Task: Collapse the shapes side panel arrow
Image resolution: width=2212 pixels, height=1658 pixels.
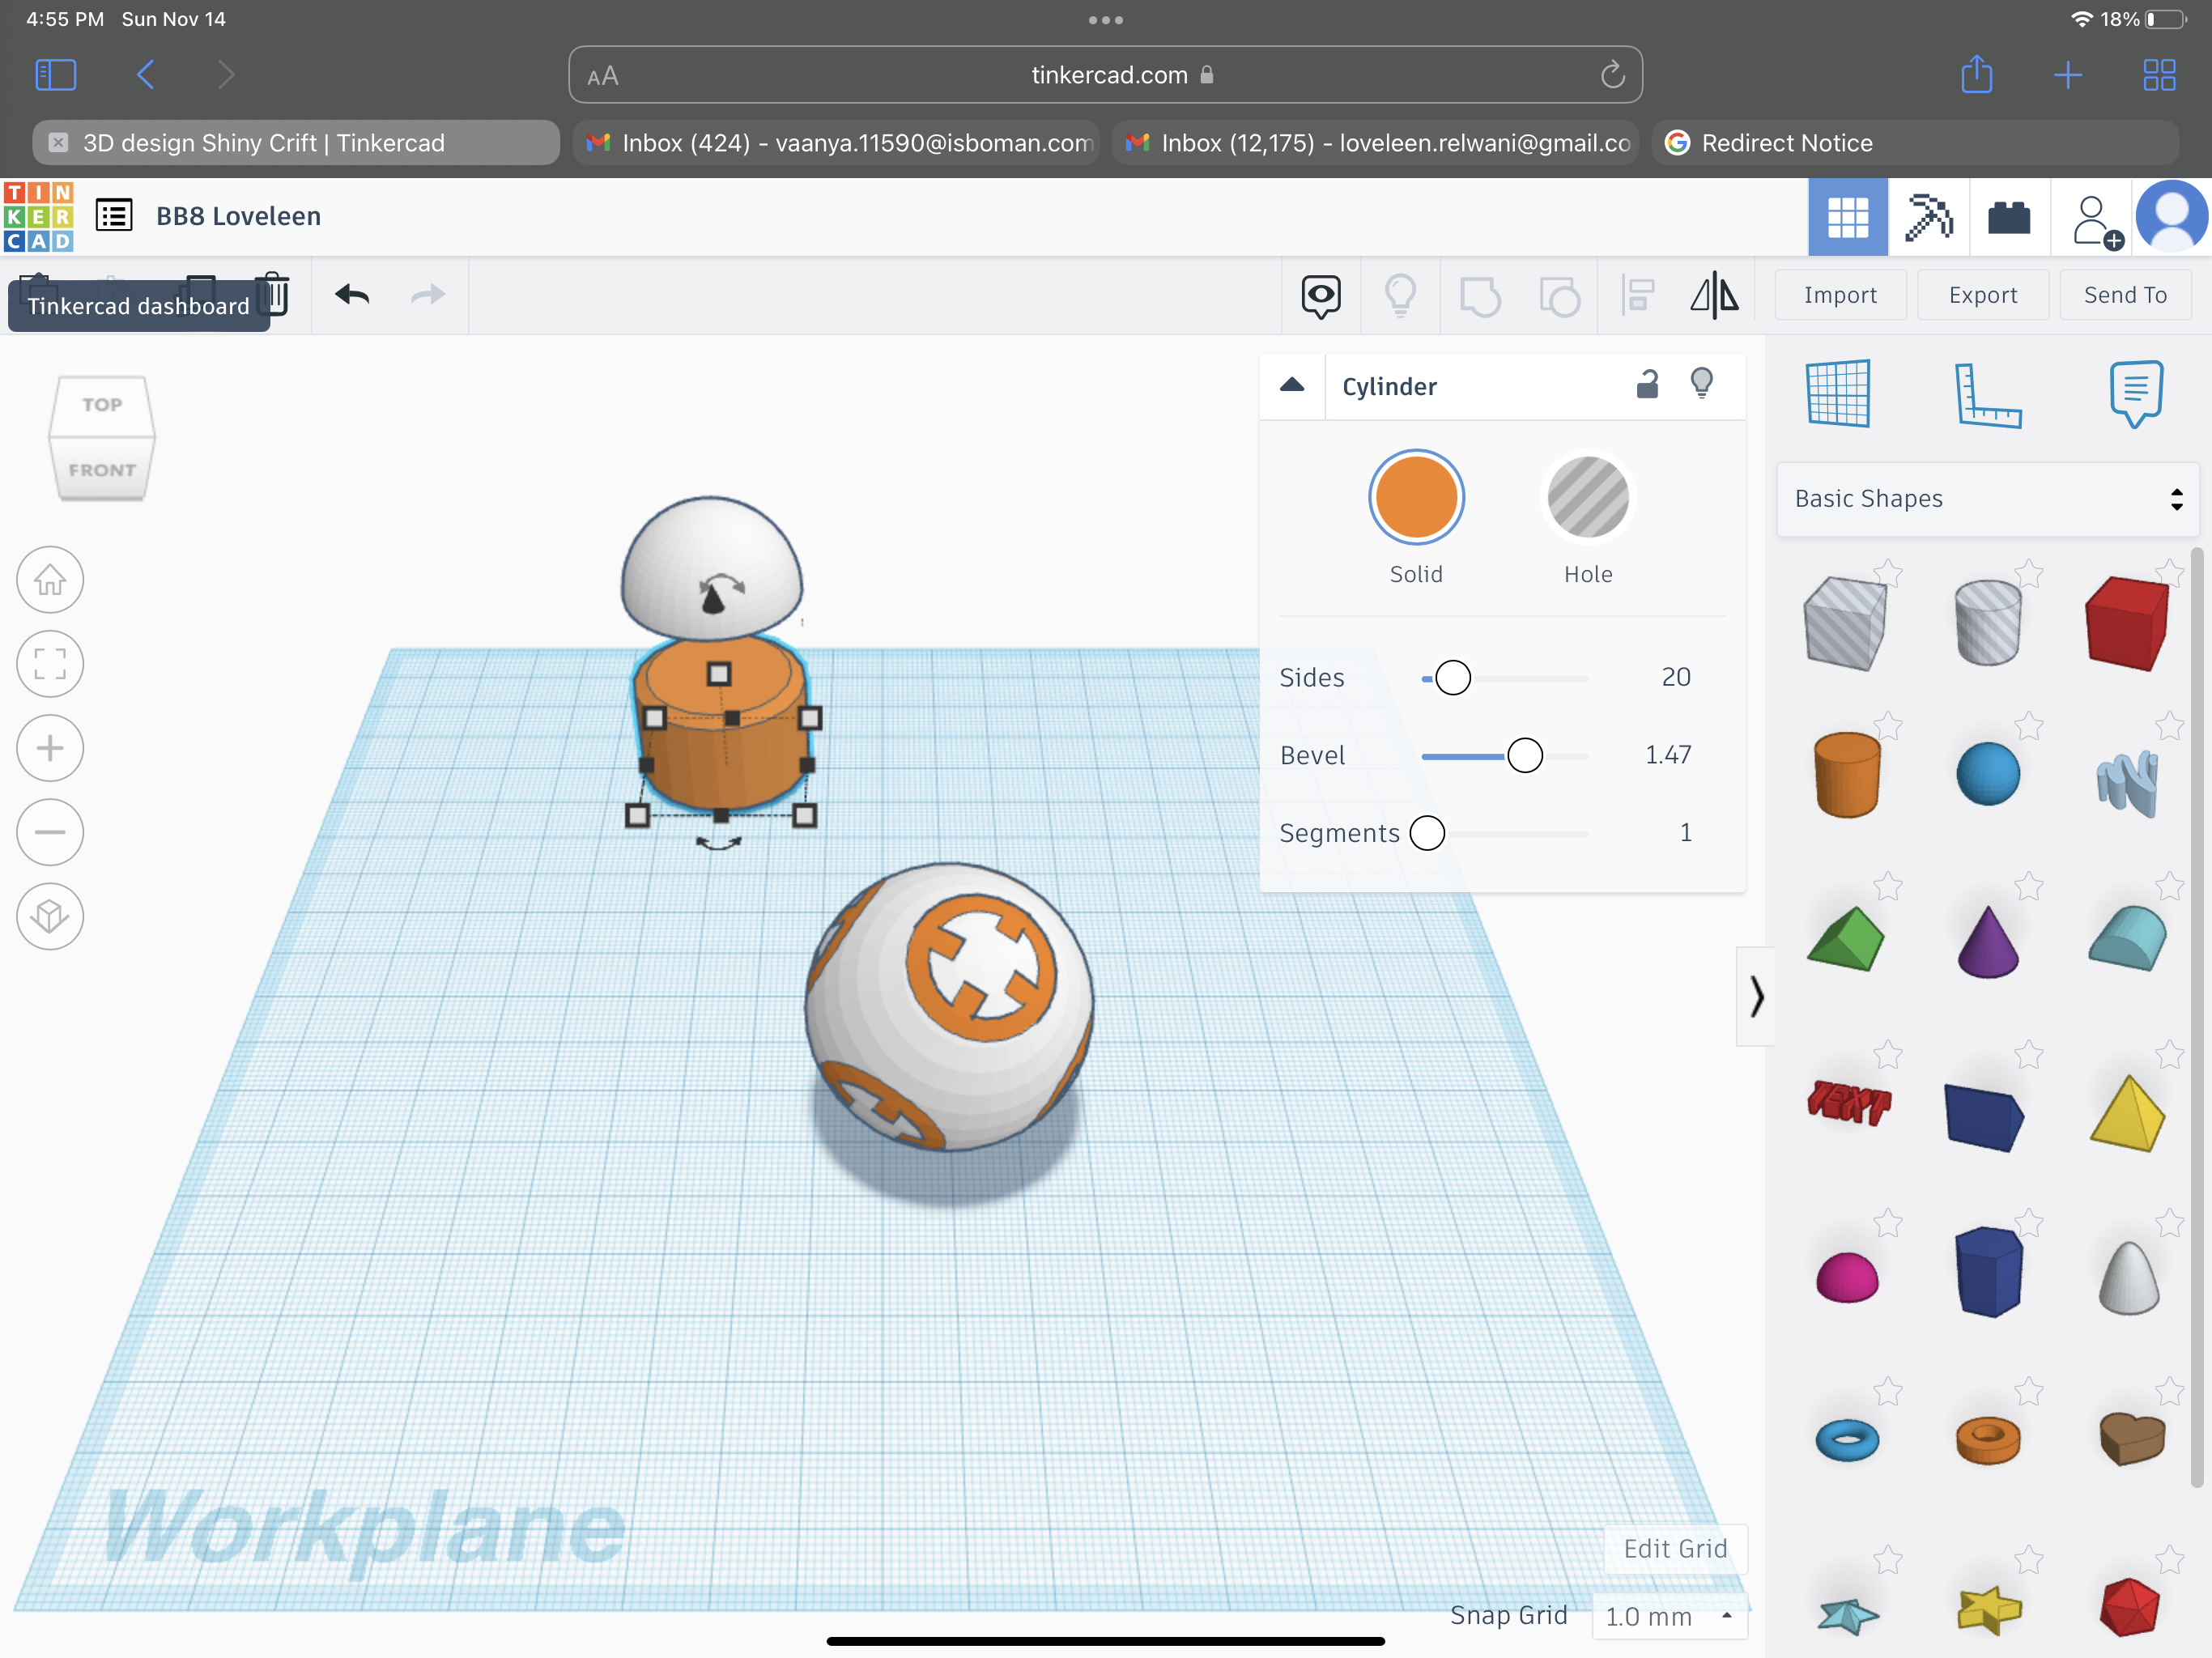Action: [1756, 996]
